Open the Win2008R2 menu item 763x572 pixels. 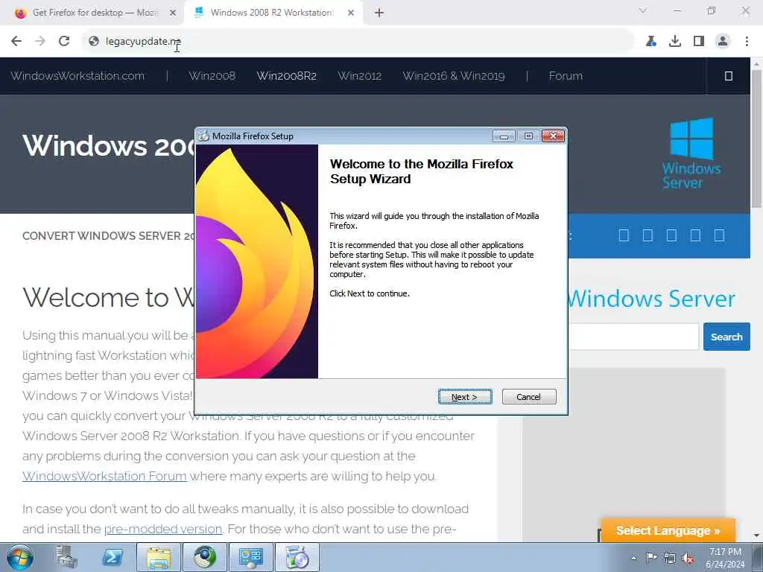point(287,76)
